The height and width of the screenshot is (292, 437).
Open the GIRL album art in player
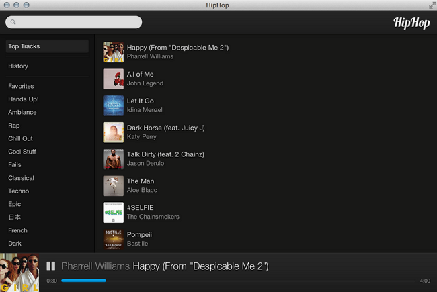(19, 273)
